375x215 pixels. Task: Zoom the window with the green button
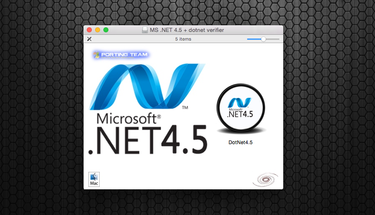(106, 30)
